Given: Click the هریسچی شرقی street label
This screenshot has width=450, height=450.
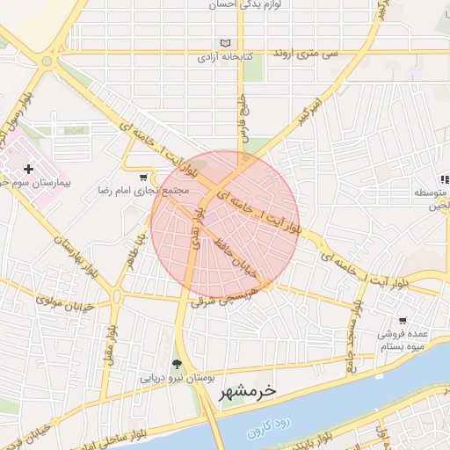Looking at the screenshot, I should click(x=225, y=298).
